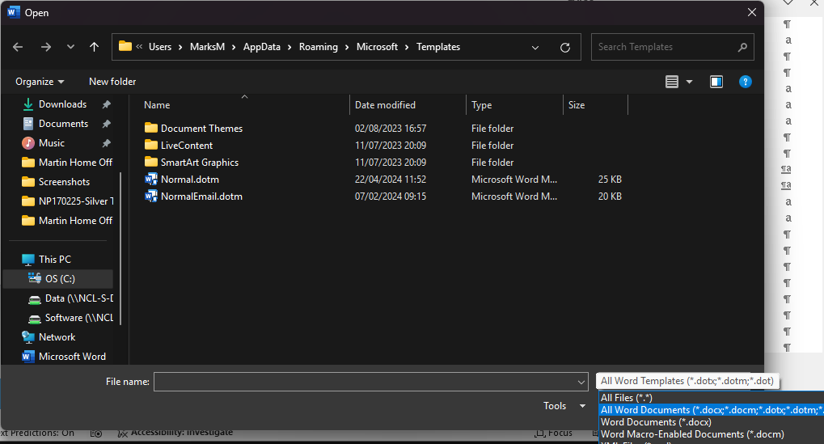Screen dimensions: 824x444
Task: Open the Tools dropdown
Action: [x=564, y=406]
